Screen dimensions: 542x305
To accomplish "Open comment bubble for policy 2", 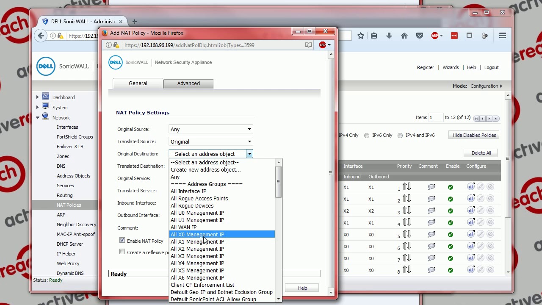I will pyautogui.click(x=431, y=199).
